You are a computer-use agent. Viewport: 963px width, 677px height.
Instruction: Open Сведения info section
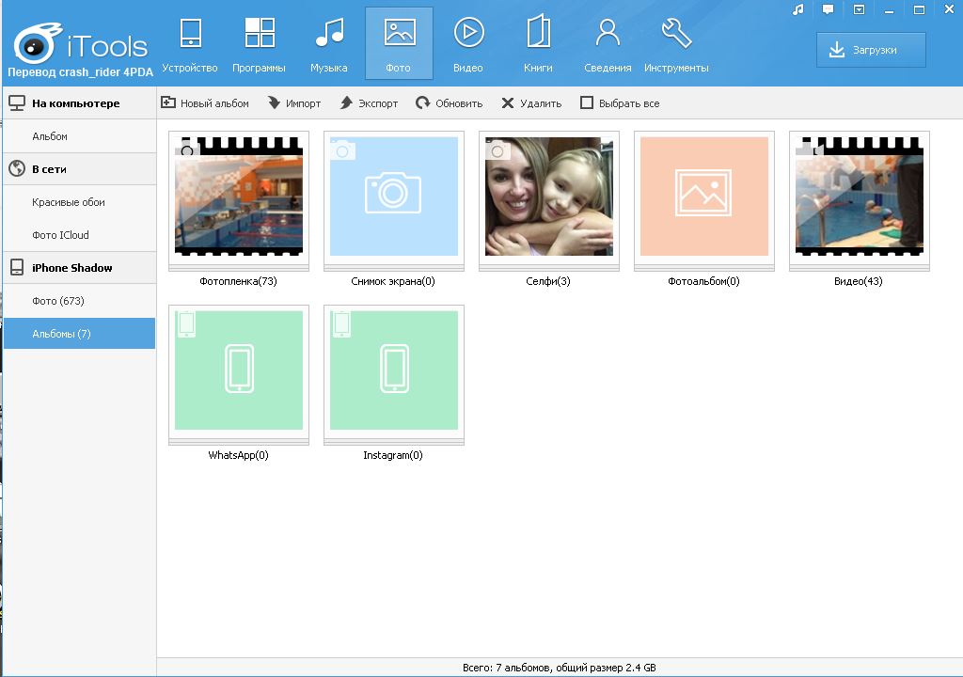click(608, 44)
